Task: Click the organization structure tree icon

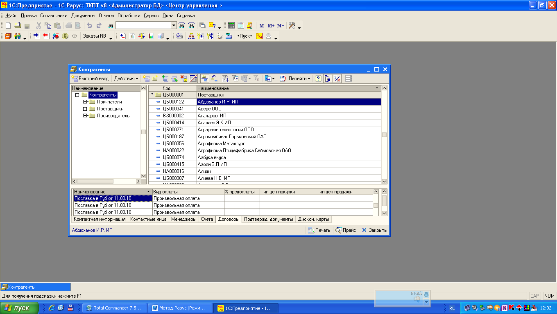Action: (191, 36)
